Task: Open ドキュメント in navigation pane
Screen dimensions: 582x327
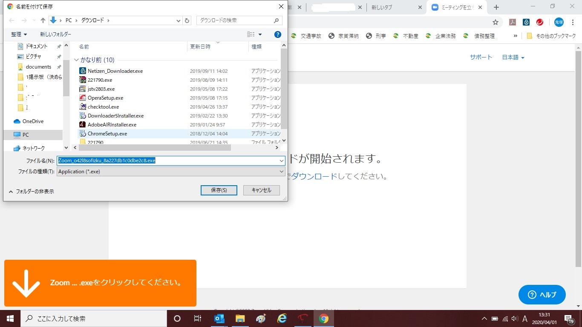Action: pos(32,46)
